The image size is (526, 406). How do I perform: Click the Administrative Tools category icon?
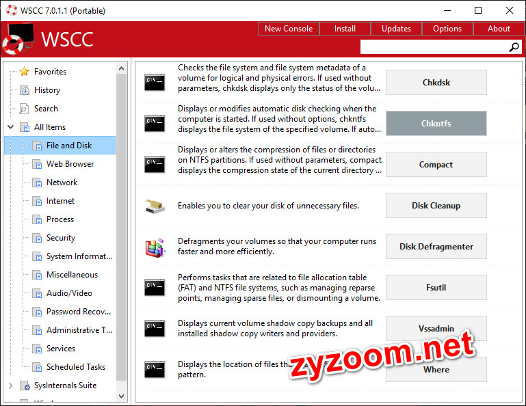(x=37, y=330)
